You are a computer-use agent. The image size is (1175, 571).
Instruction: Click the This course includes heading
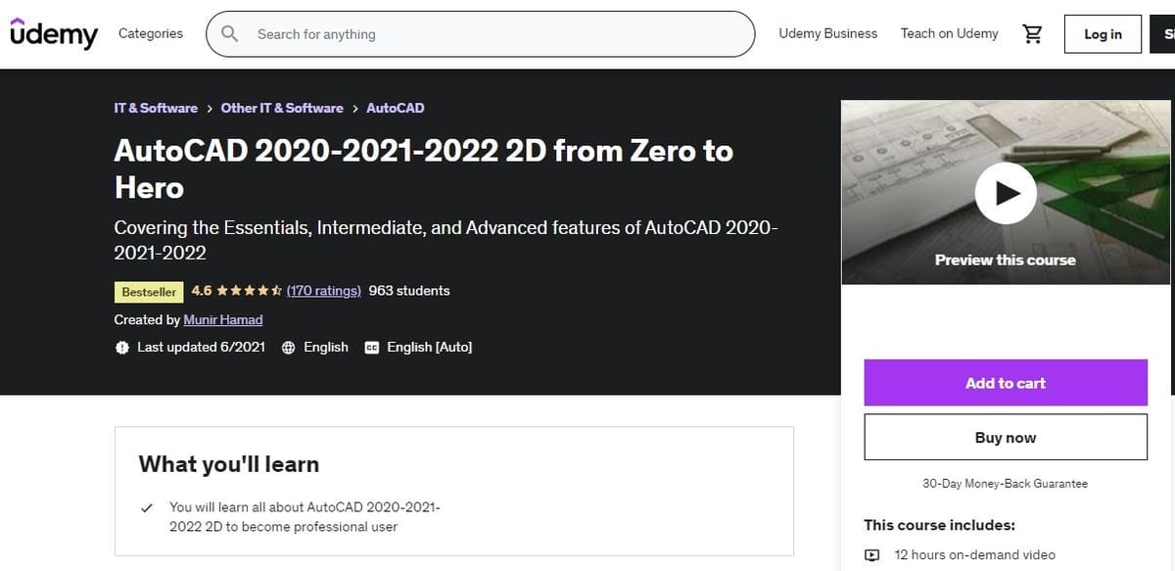[940, 525]
